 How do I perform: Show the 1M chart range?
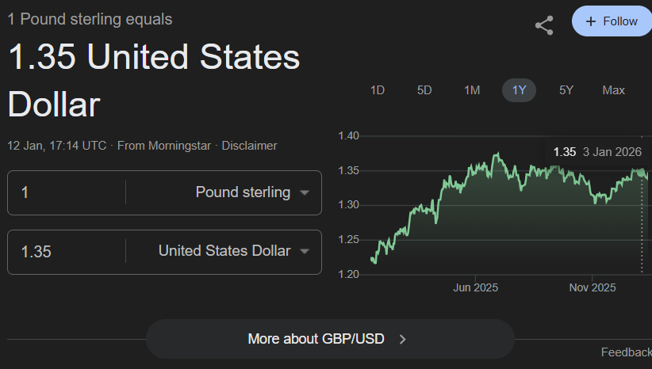tap(472, 90)
